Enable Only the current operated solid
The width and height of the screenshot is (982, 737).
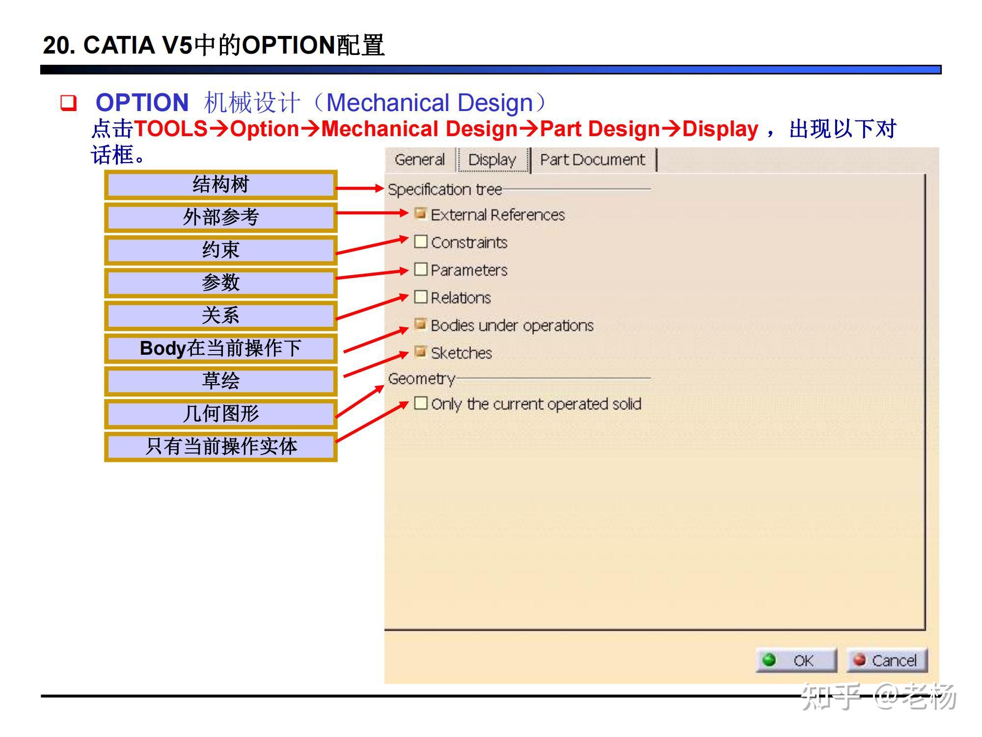[x=420, y=403]
